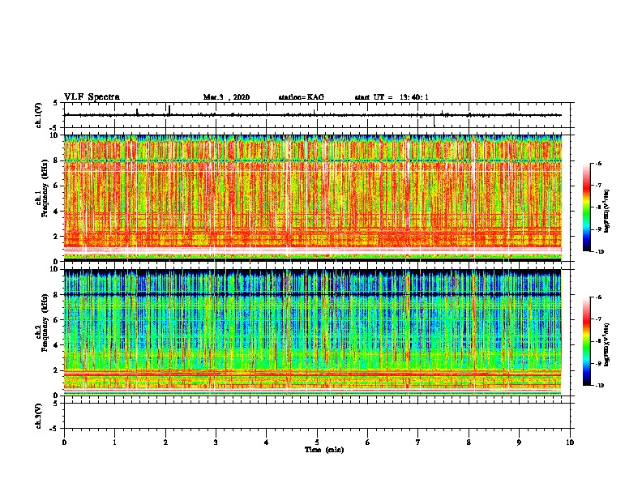This screenshot has width=642, height=496.
Task: Click time axis tick label "0"
Action: click(64, 443)
